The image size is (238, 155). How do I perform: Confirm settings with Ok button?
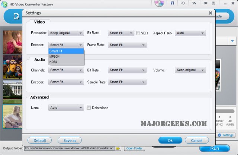coord(170,140)
